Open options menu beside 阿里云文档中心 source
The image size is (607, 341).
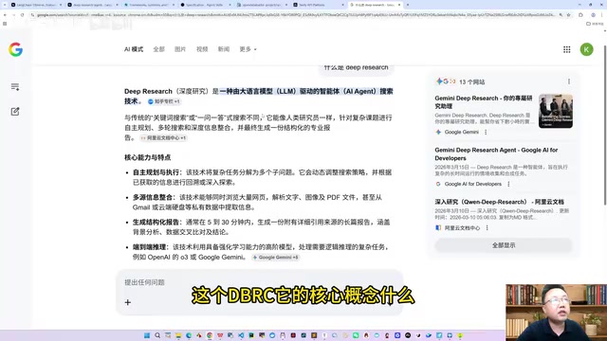coord(487,228)
